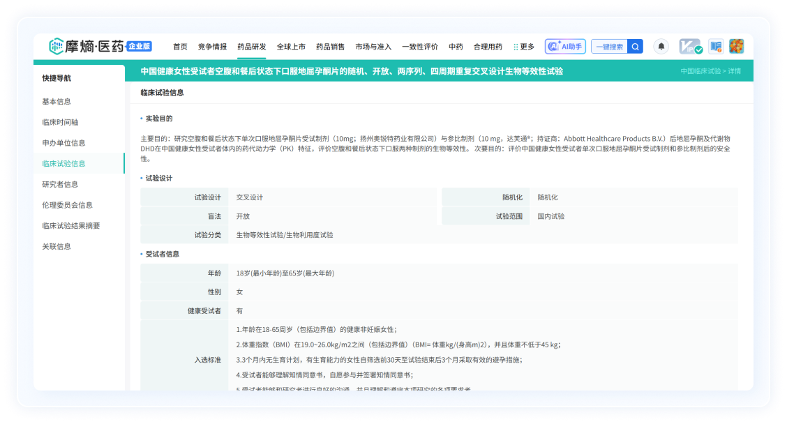
Task: Open the 药品销售 menu
Action: [330, 47]
